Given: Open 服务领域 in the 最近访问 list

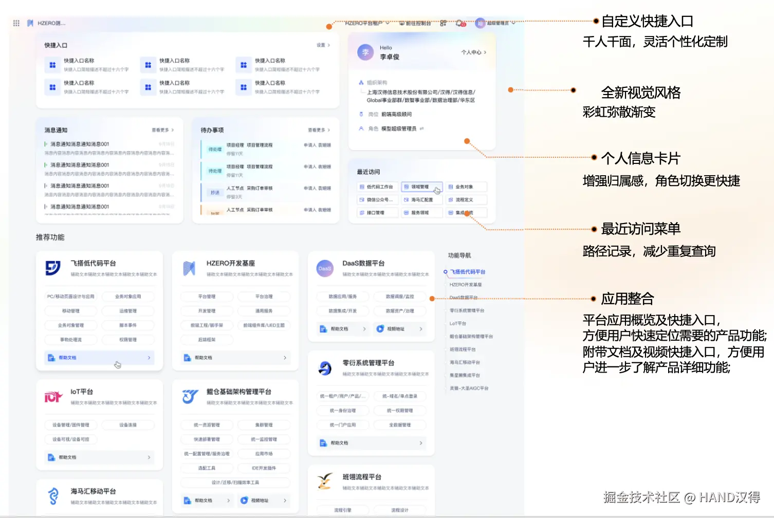Looking at the screenshot, I should 421,213.
